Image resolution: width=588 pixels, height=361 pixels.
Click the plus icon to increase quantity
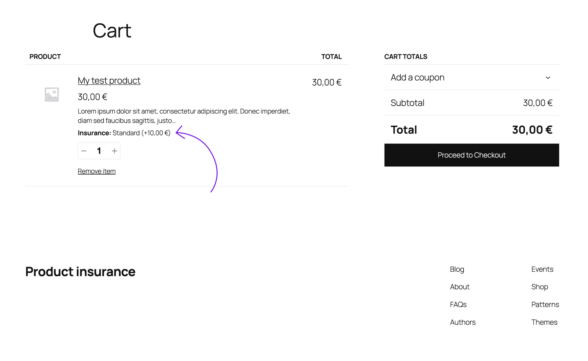pos(114,151)
